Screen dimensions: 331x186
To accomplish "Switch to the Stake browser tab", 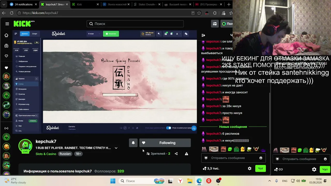I will (x=147, y=4).
